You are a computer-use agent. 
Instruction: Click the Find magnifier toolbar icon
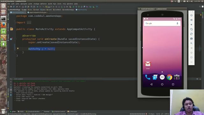point(32,7)
